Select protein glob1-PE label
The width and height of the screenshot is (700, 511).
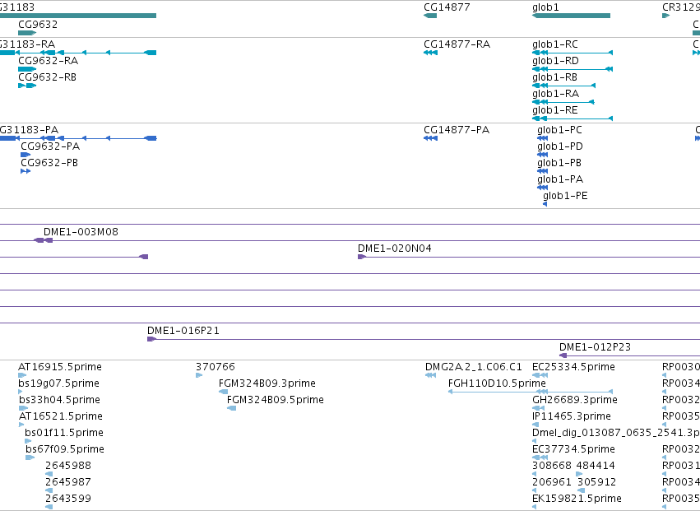pyautogui.click(x=565, y=196)
